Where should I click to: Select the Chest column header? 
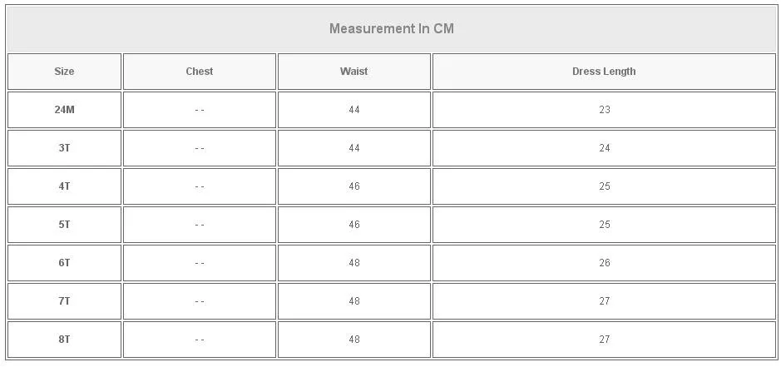click(200, 72)
